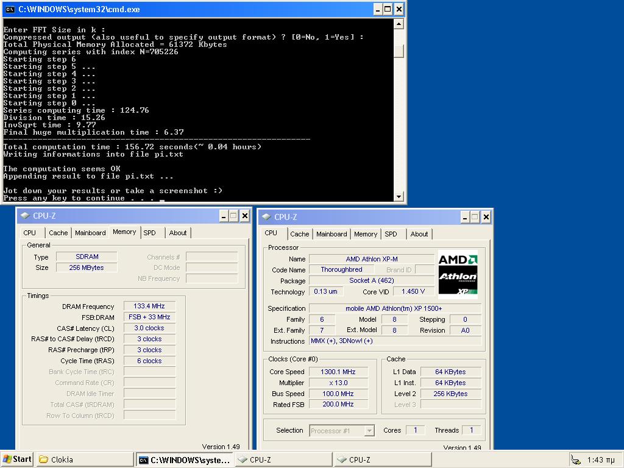624x468 pixels.
Task: Click the CPU-Z CPU window title icon
Action: pos(266,217)
